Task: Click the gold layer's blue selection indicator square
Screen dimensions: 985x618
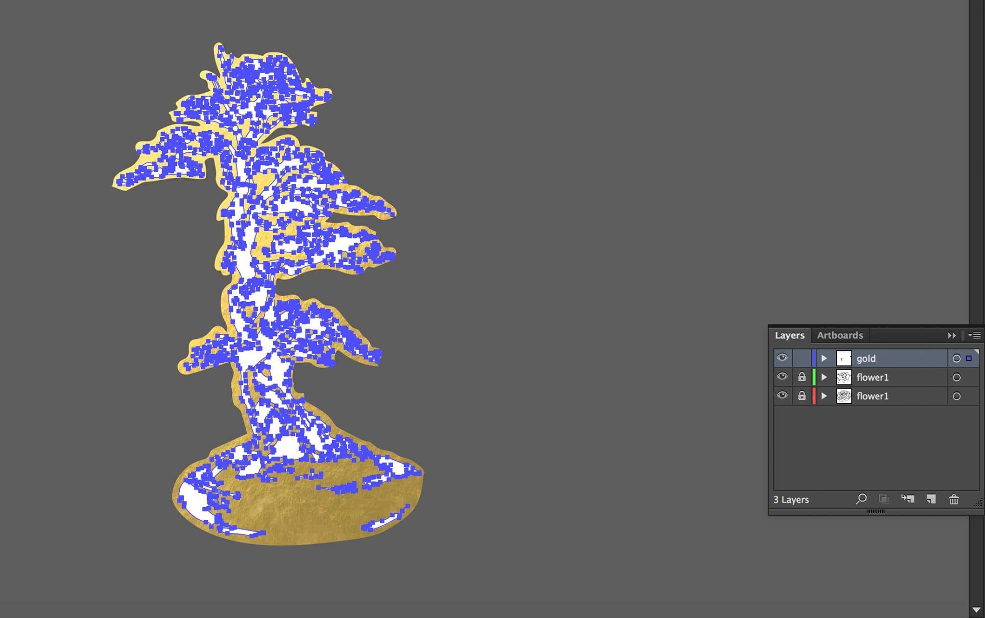Action: pyautogui.click(x=969, y=358)
